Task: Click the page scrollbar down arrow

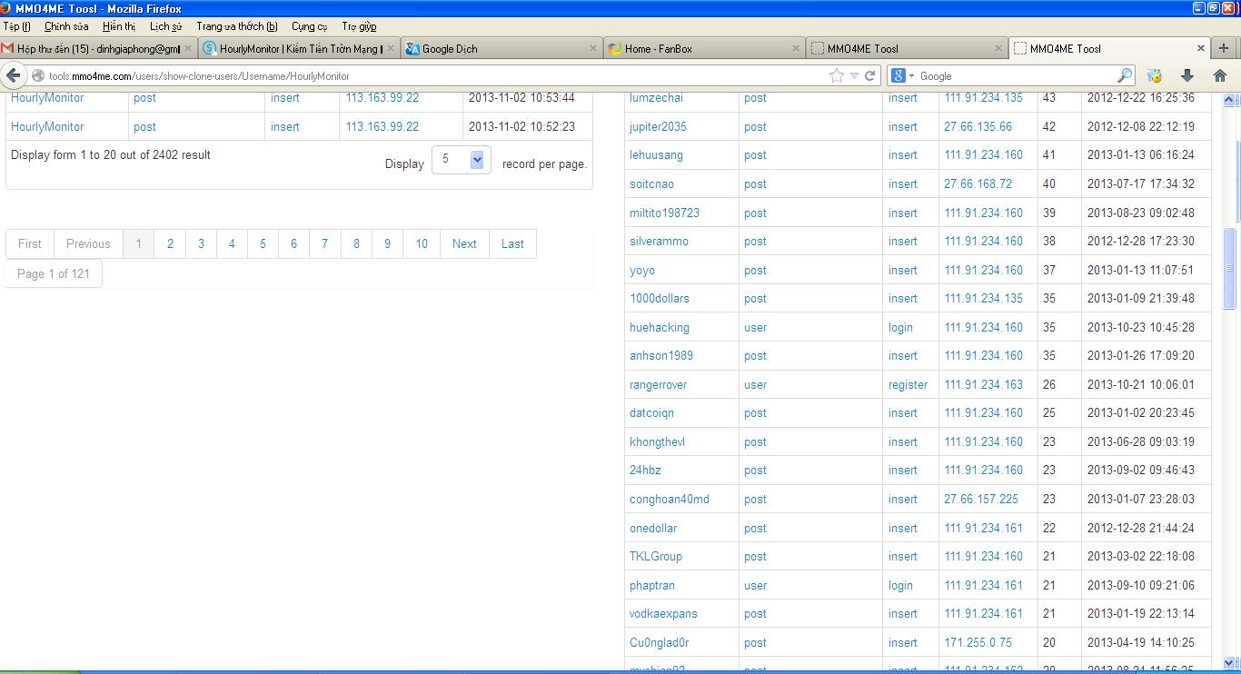Action: 1231,662
